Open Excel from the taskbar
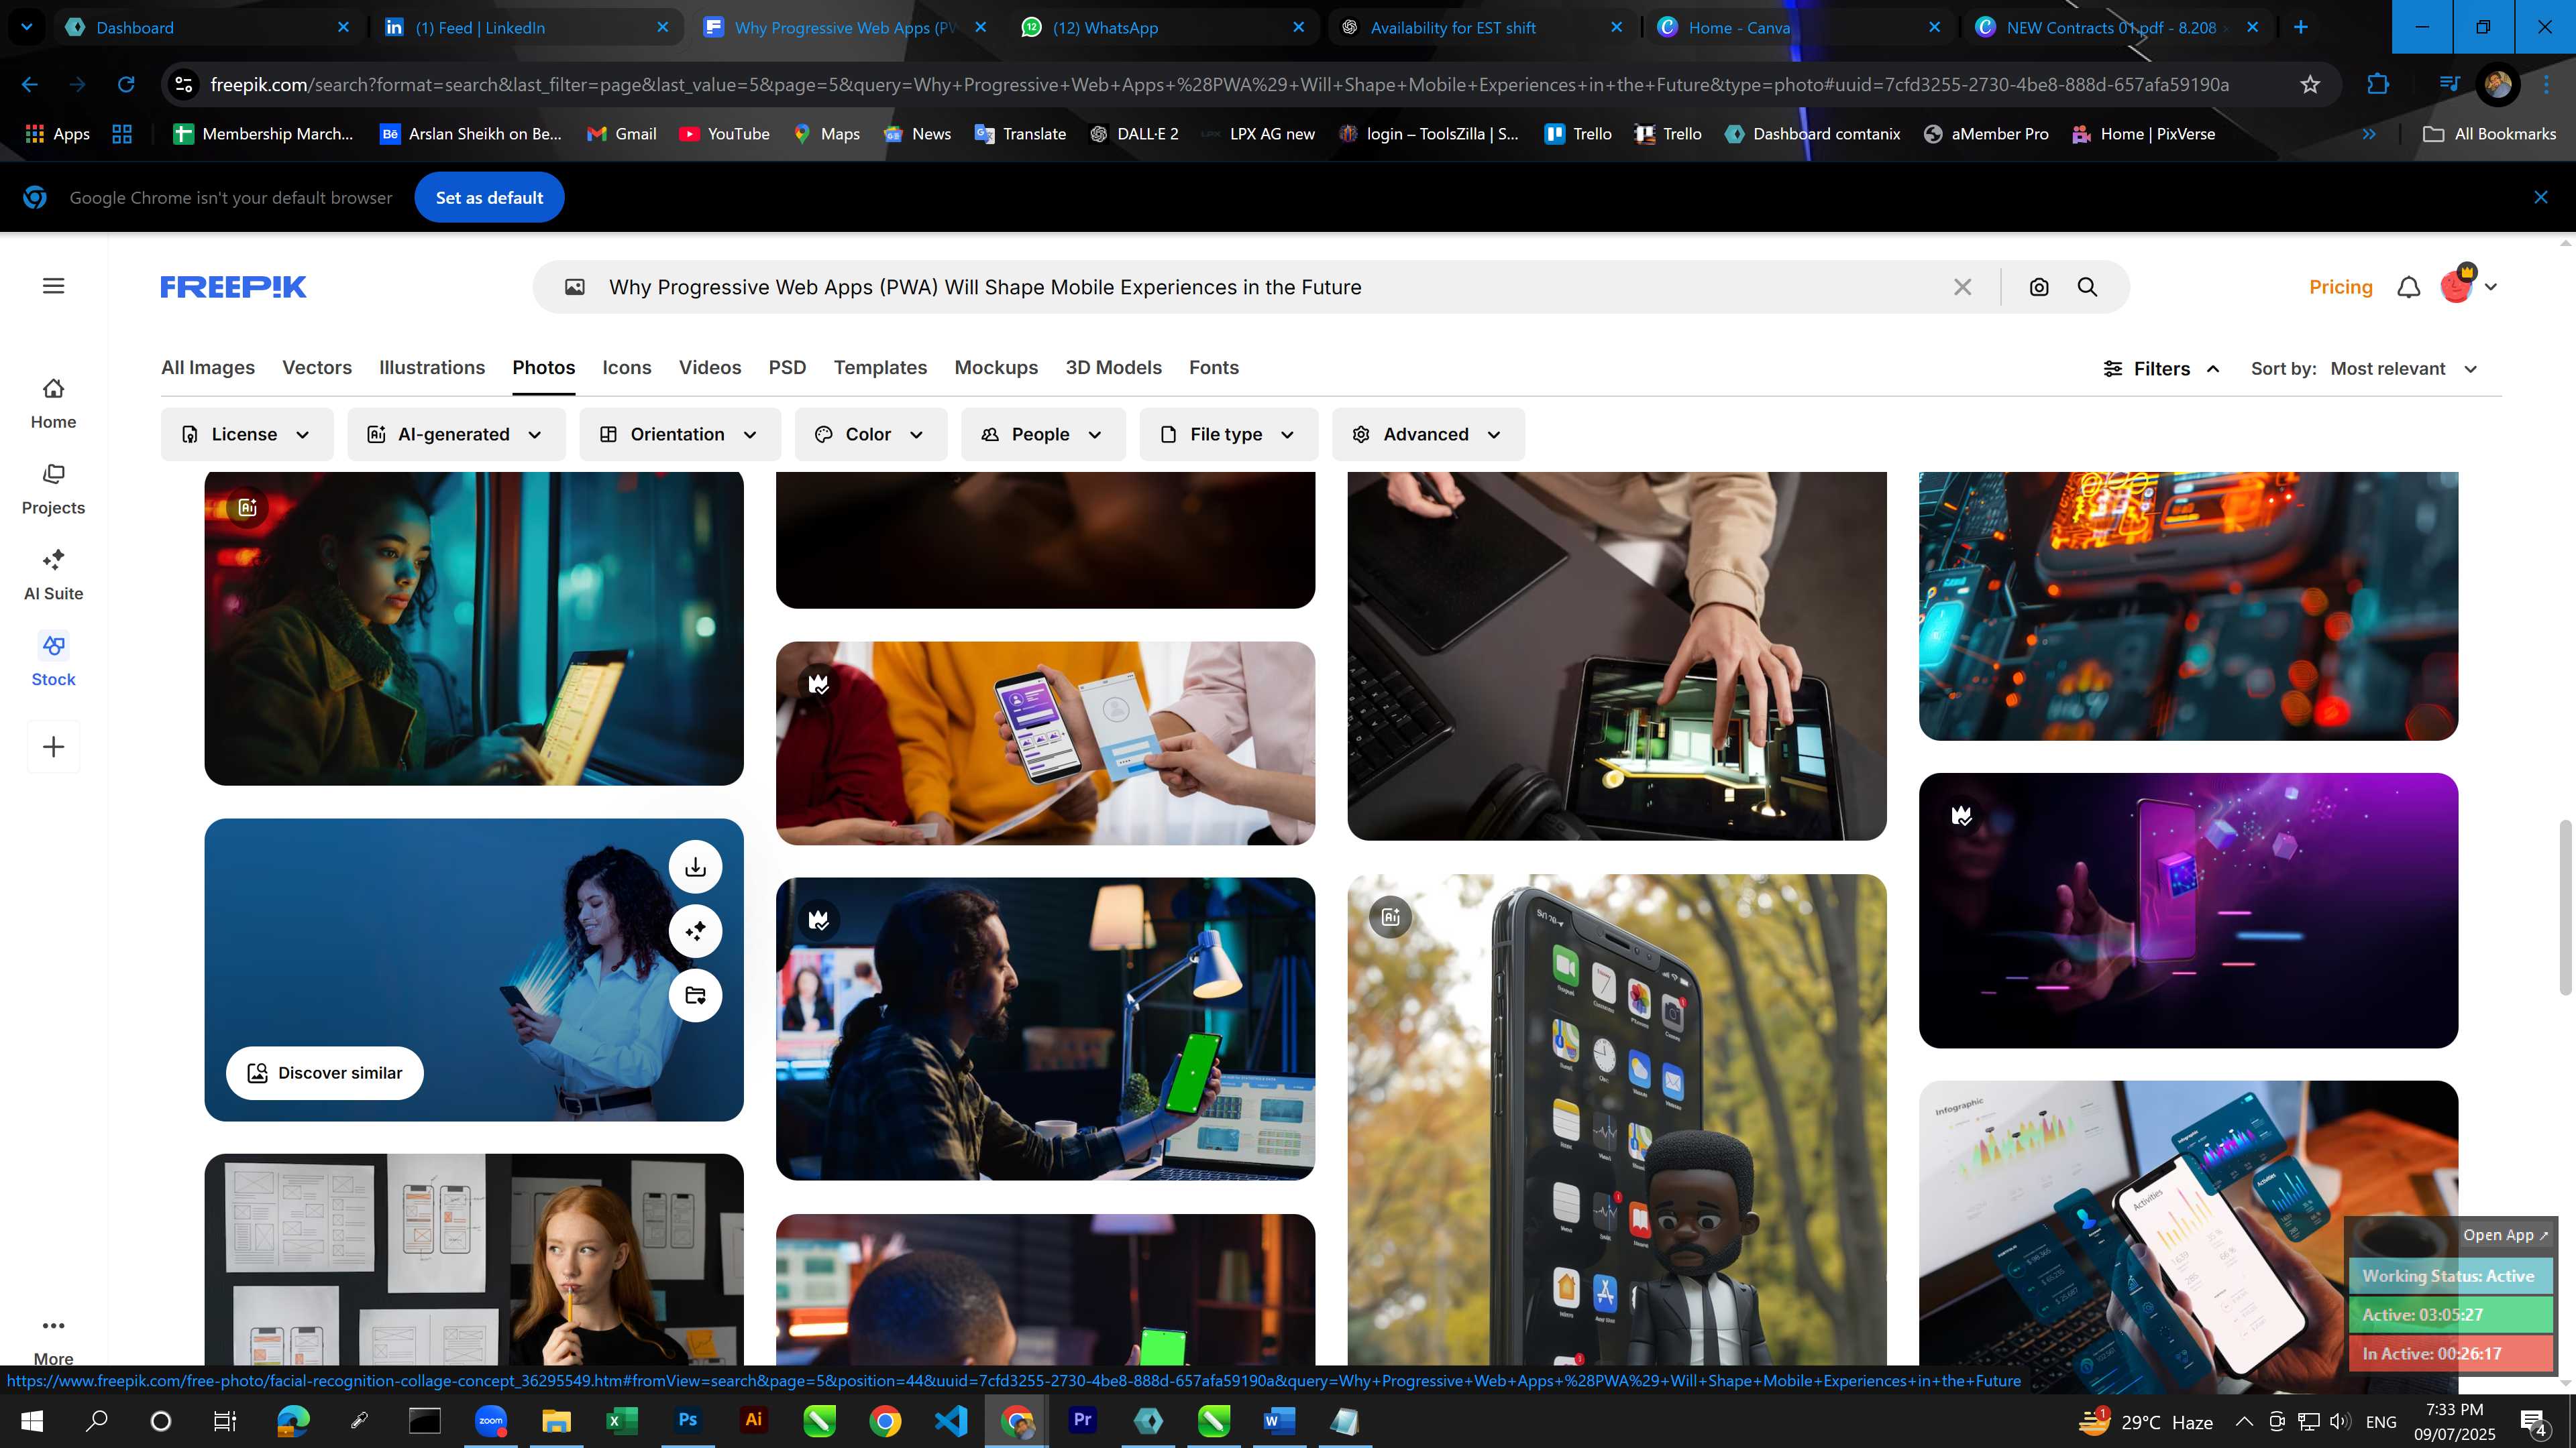Image resolution: width=2576 pixels, height=1448 pixels. coord(622,1420)
